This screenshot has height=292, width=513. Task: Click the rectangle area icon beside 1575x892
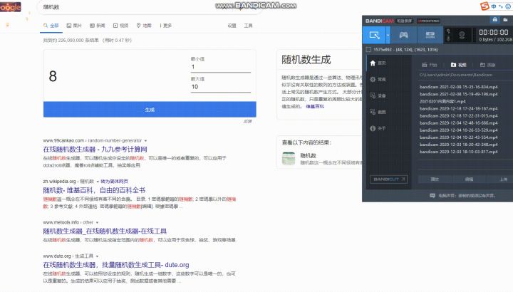tap(368, 49)
